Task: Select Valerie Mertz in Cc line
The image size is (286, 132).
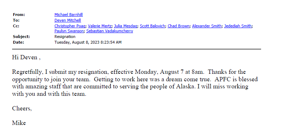Action: [100, 26]
